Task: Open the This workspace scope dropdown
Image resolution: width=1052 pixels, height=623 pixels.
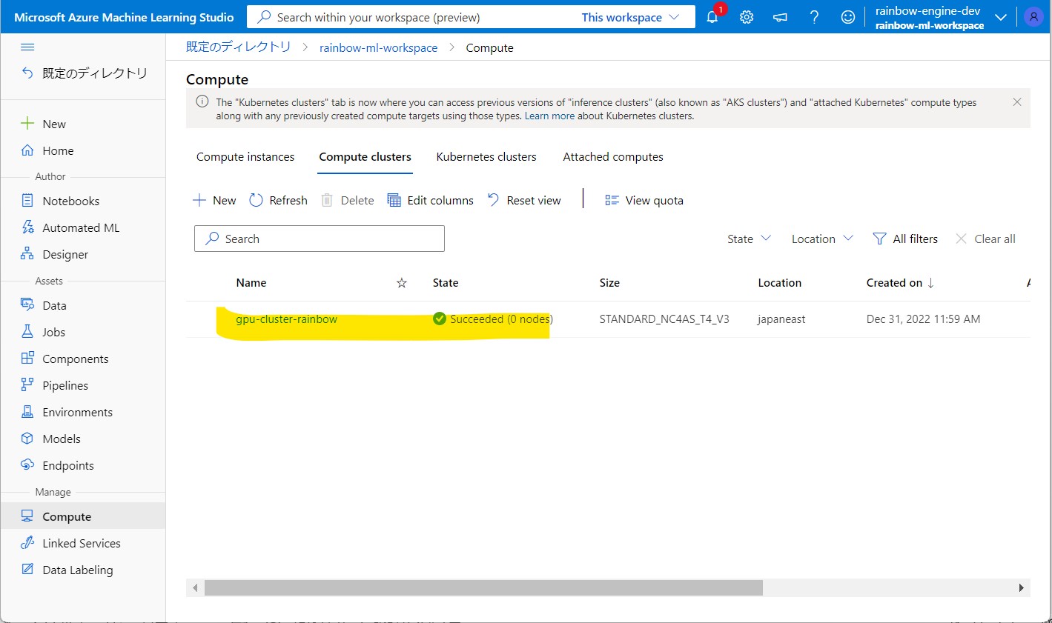Action: click(630, 17)
